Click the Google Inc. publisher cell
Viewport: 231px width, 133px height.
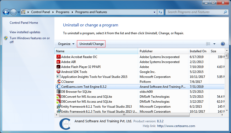pyautogui.click(x=148, y=72)
